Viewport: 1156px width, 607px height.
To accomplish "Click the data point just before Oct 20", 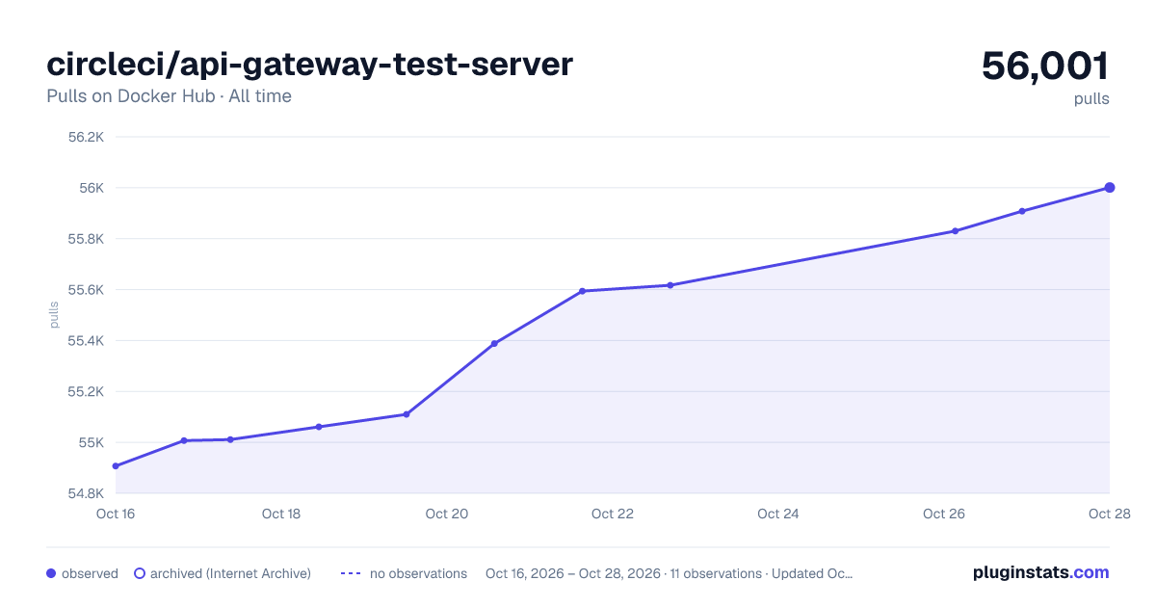I will pos(407,414).
